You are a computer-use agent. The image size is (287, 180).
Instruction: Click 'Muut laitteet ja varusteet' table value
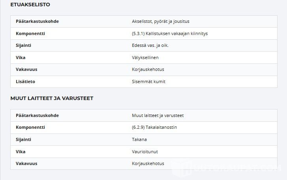coord(158,115)
